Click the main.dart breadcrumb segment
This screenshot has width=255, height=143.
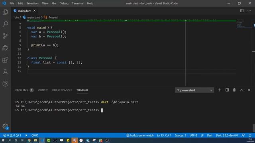point(31,17)
